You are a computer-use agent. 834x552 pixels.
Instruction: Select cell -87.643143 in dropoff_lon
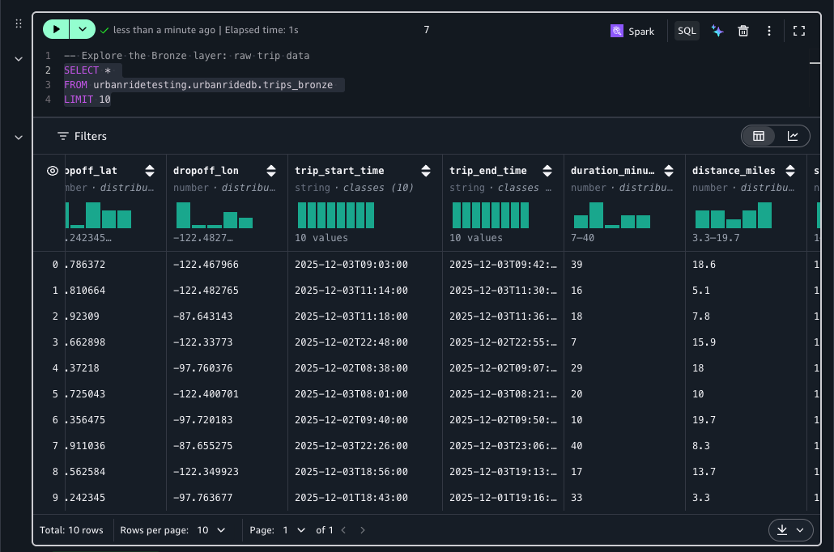tap(202, 316)
